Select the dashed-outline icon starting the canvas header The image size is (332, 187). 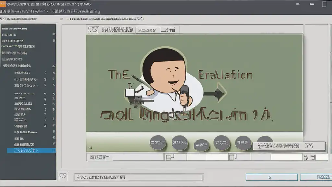(93, 30)
